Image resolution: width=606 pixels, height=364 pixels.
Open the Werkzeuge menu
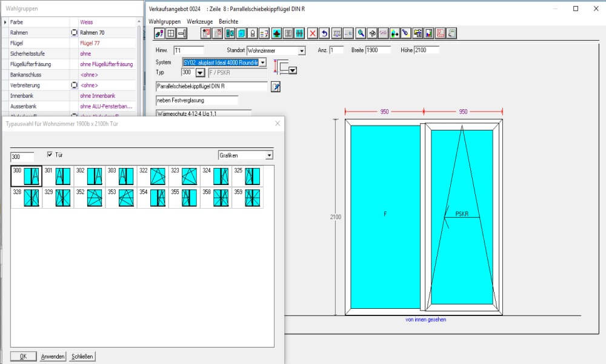[x=199, y=21]
